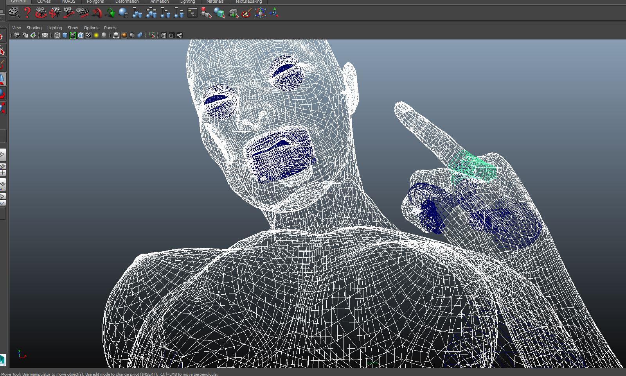Enable select by hierarchy mode icon
Screen dimensions: 626x376
(x=206, y=13)
